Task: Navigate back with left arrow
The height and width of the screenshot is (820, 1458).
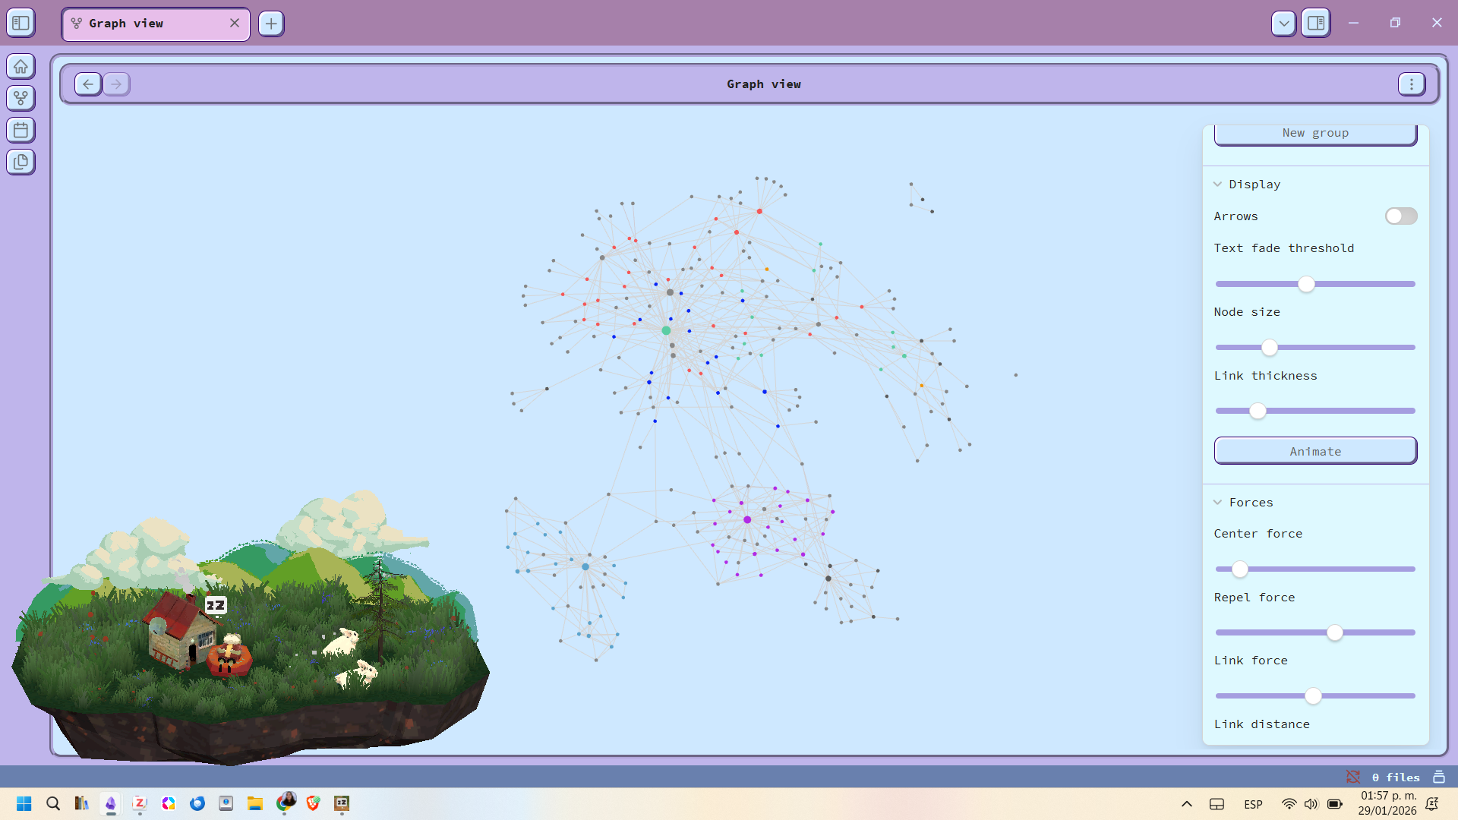Action: (x=88, y=84)
